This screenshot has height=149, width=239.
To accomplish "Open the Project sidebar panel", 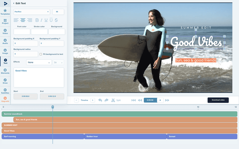I will [5, 22].
